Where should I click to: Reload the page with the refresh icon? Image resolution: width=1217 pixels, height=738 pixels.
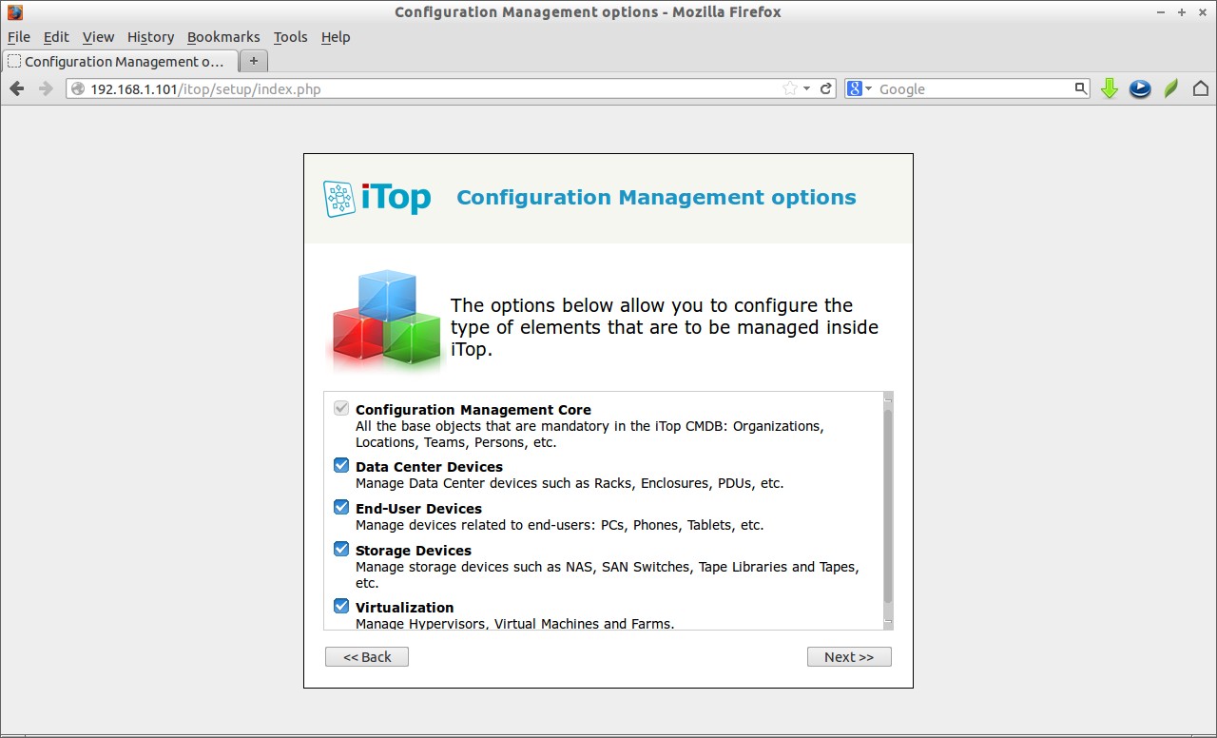pos(826,88)
